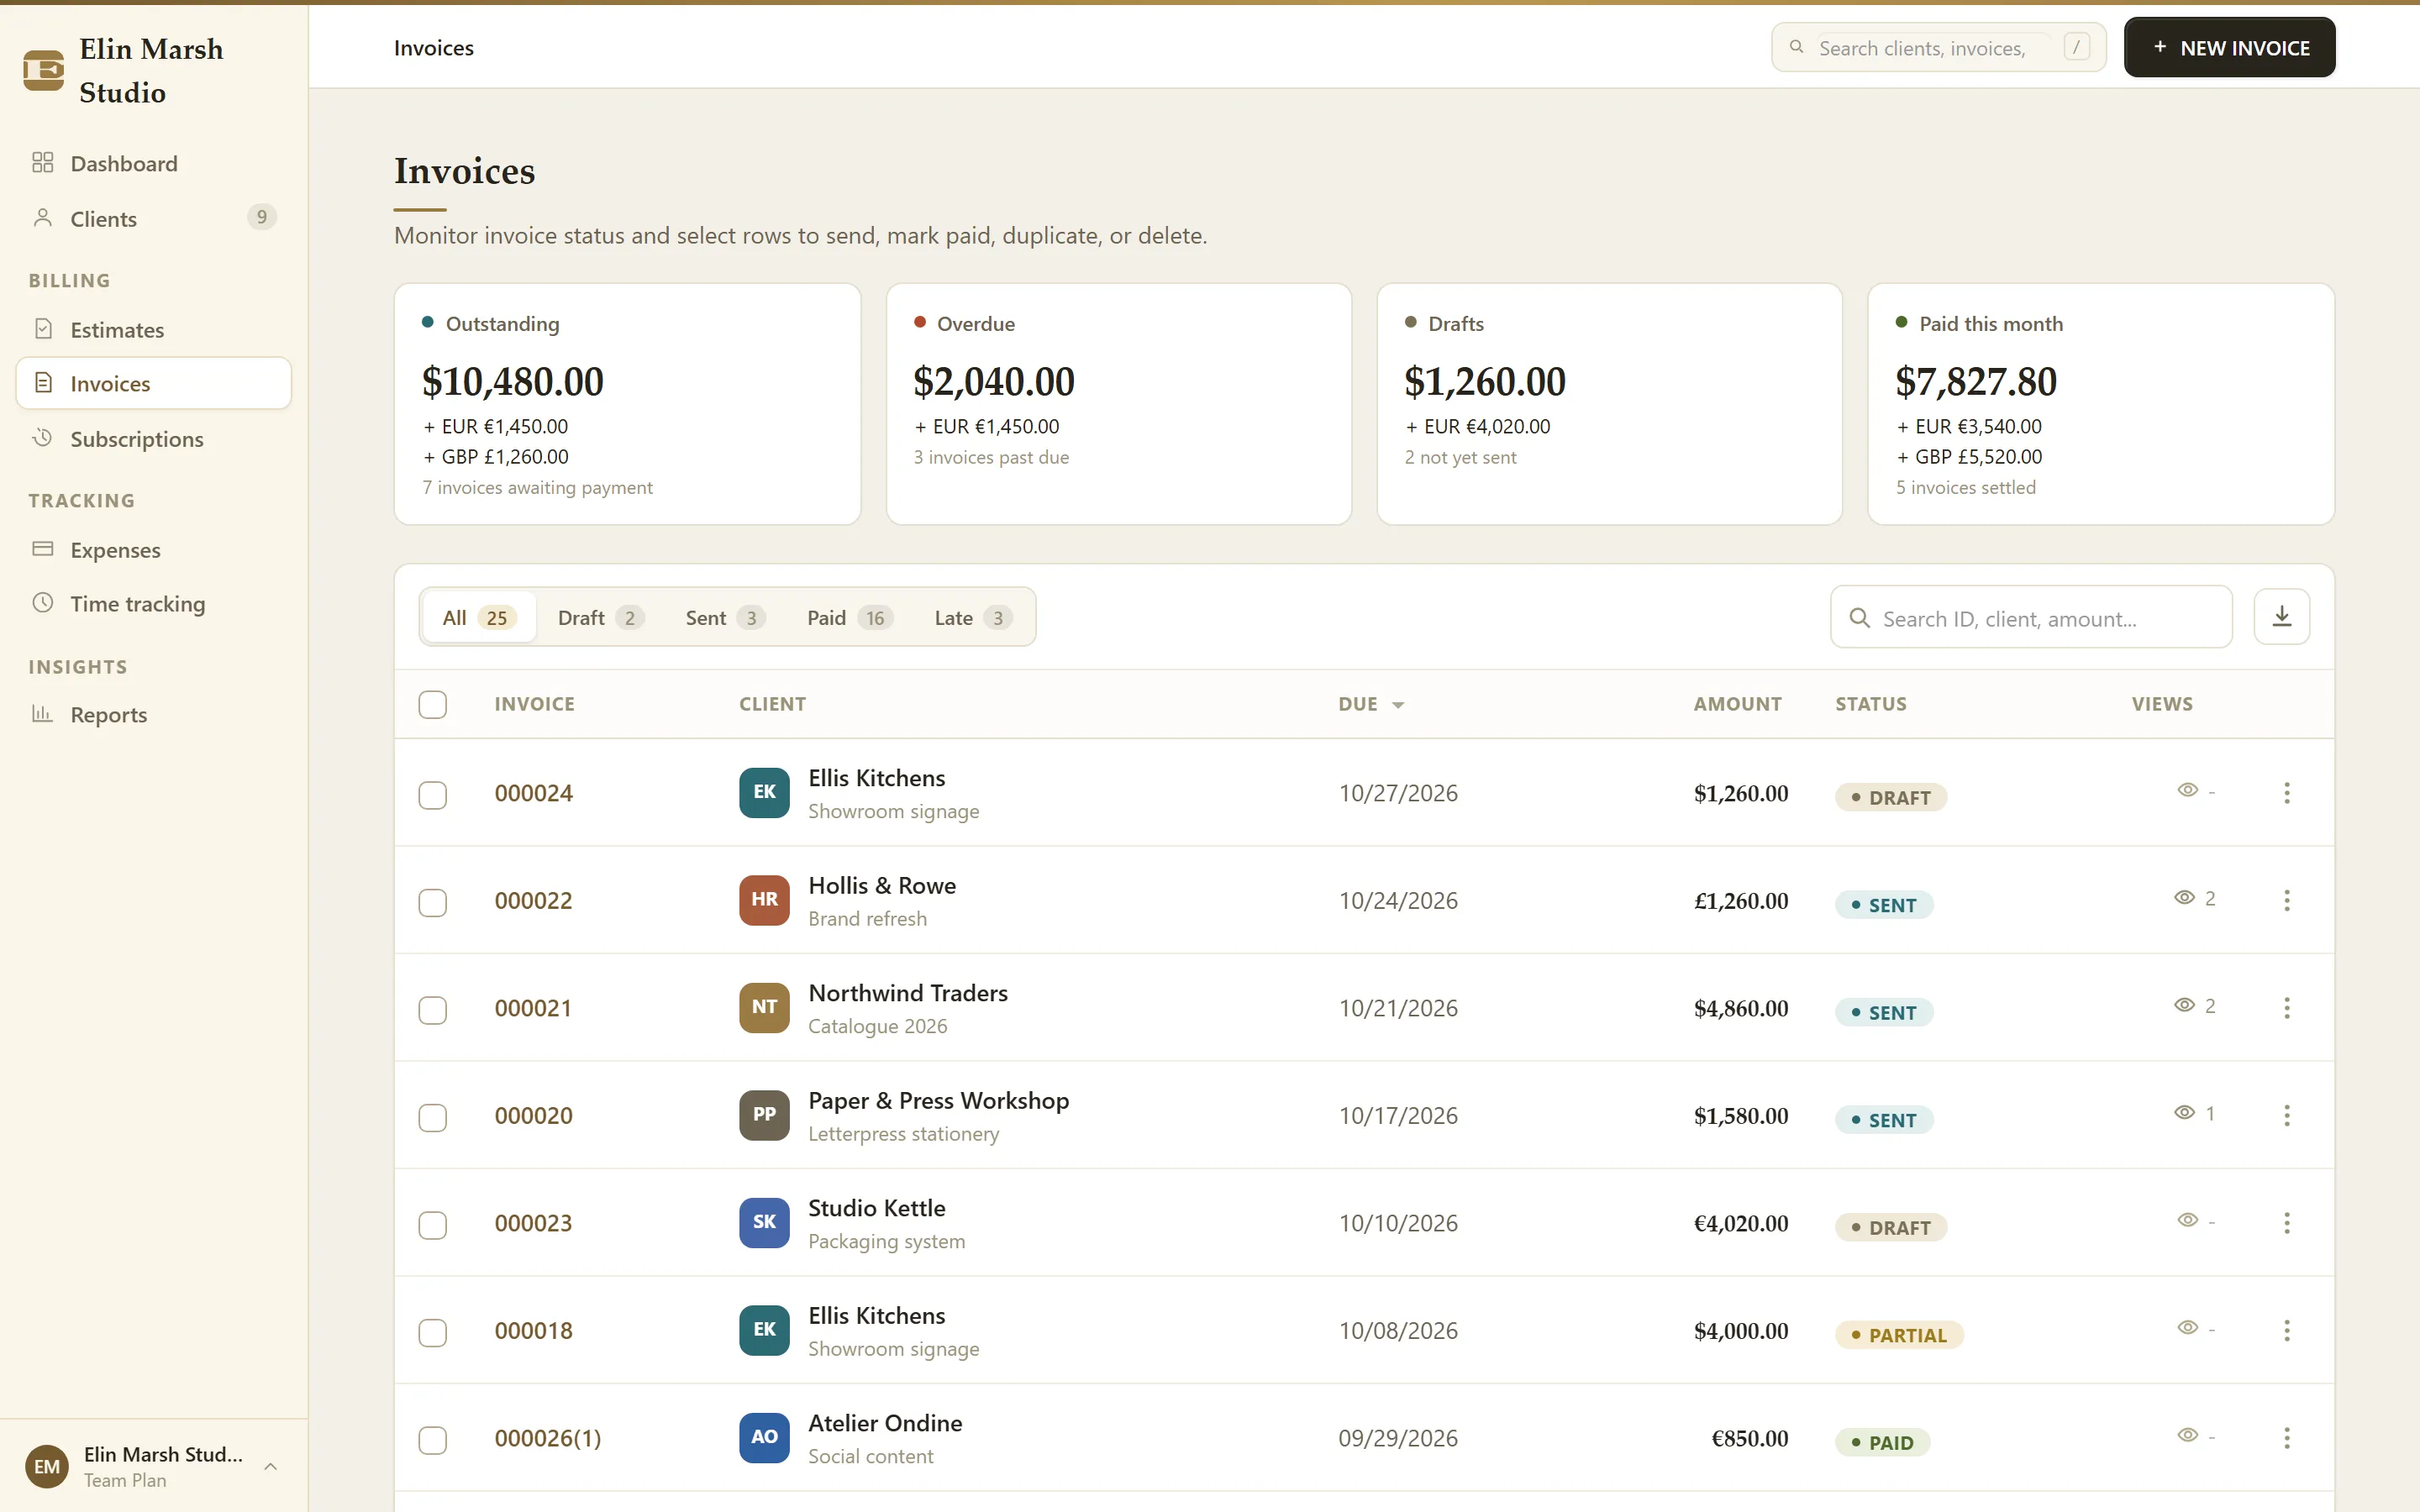Focus the global Search clients, invoices field
Screen dimensions: 2420x1512
1938,47
